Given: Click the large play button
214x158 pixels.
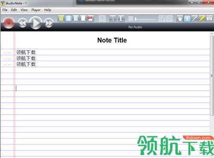Looking at the screenshot, I should [x=36, y=23].
